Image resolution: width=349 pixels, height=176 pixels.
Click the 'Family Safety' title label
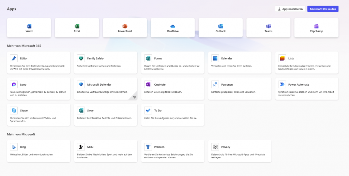click(x=95, y=58)
